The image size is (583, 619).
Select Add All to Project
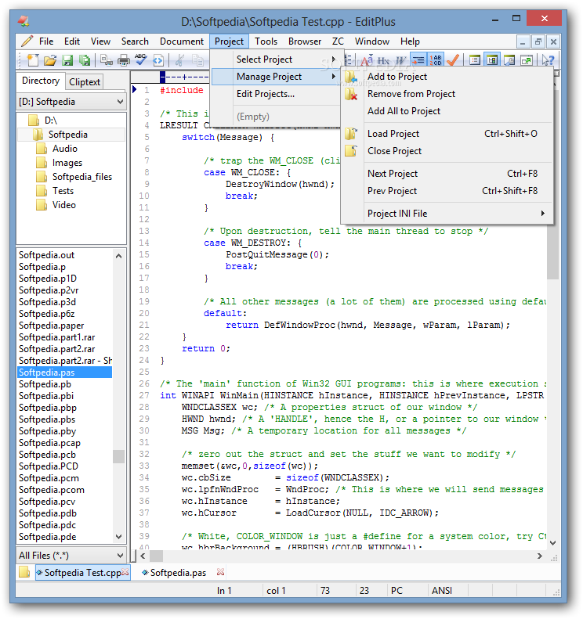click(447, 111)
